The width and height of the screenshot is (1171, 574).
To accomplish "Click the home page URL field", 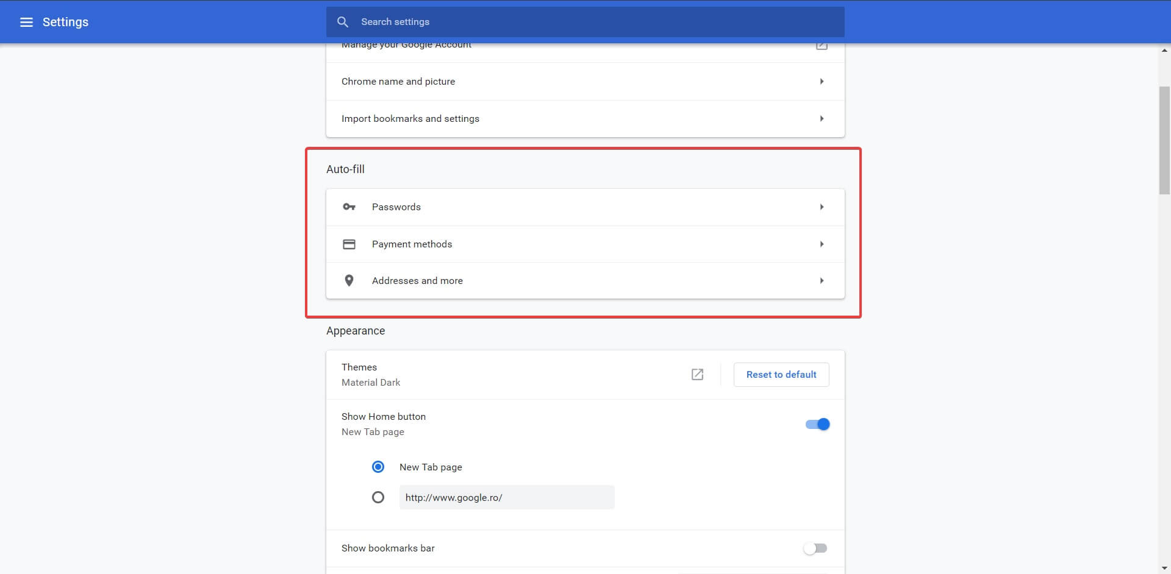I will click(x=507, y=497).
